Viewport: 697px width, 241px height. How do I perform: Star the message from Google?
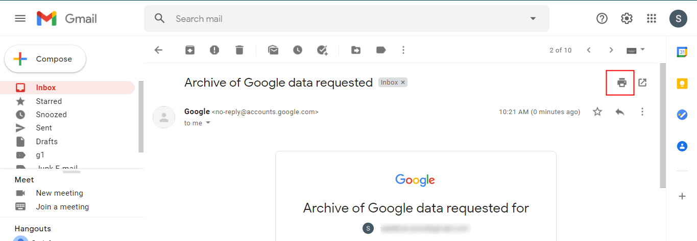[x=597, y=112]
